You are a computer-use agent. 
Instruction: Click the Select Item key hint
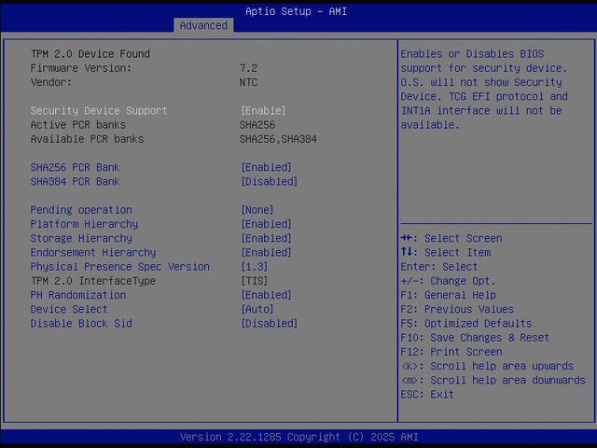coord(446,252)
